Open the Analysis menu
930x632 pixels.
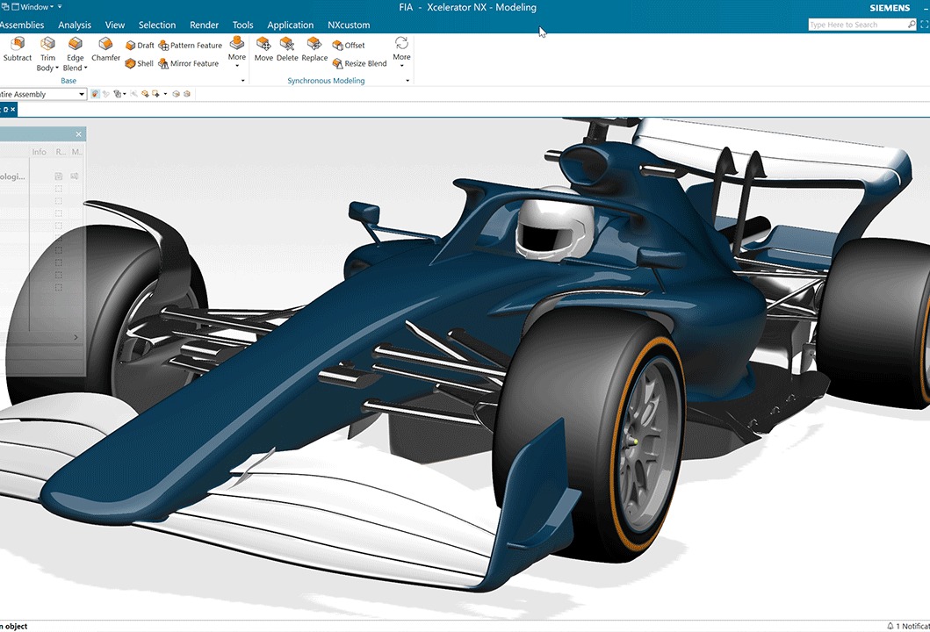(74, 25)
